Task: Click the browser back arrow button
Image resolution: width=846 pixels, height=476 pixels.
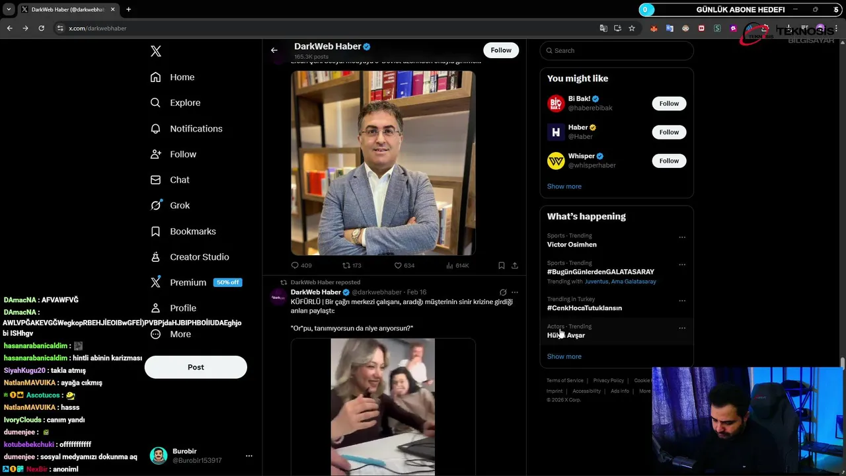Action: coord(9,28)
